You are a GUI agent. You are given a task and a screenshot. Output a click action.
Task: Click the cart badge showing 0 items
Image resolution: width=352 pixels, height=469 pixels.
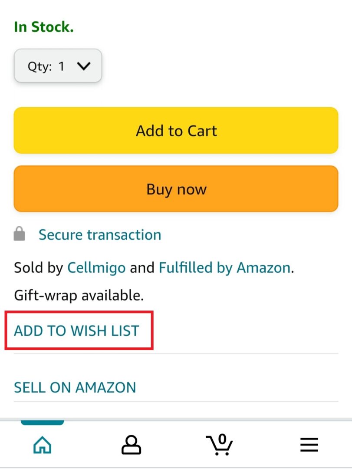tap(222, 439)
